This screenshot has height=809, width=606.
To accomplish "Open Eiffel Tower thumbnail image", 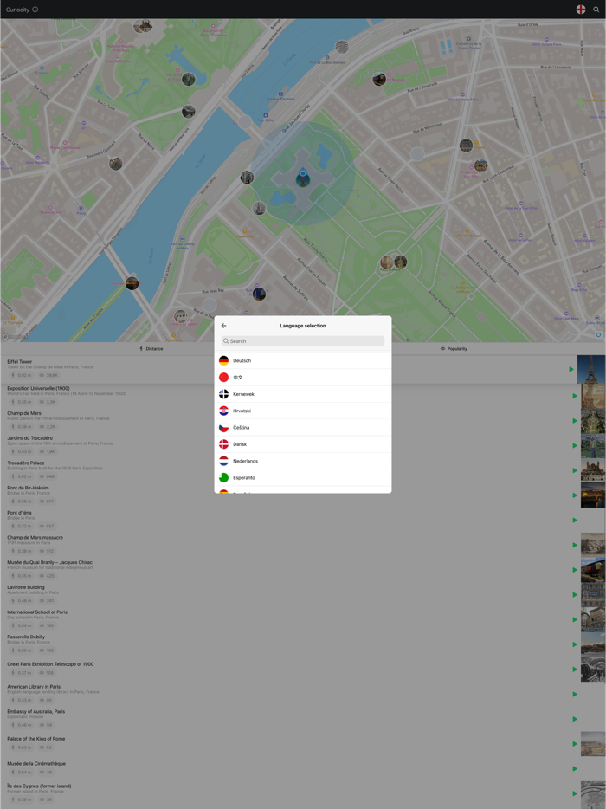I will [x=591, y=369].
